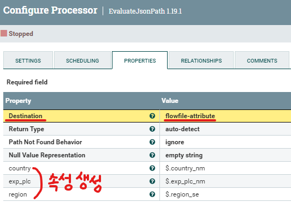
Task: Open help icon for Path Not Found Behavior
Action: (x=152, y=142)
